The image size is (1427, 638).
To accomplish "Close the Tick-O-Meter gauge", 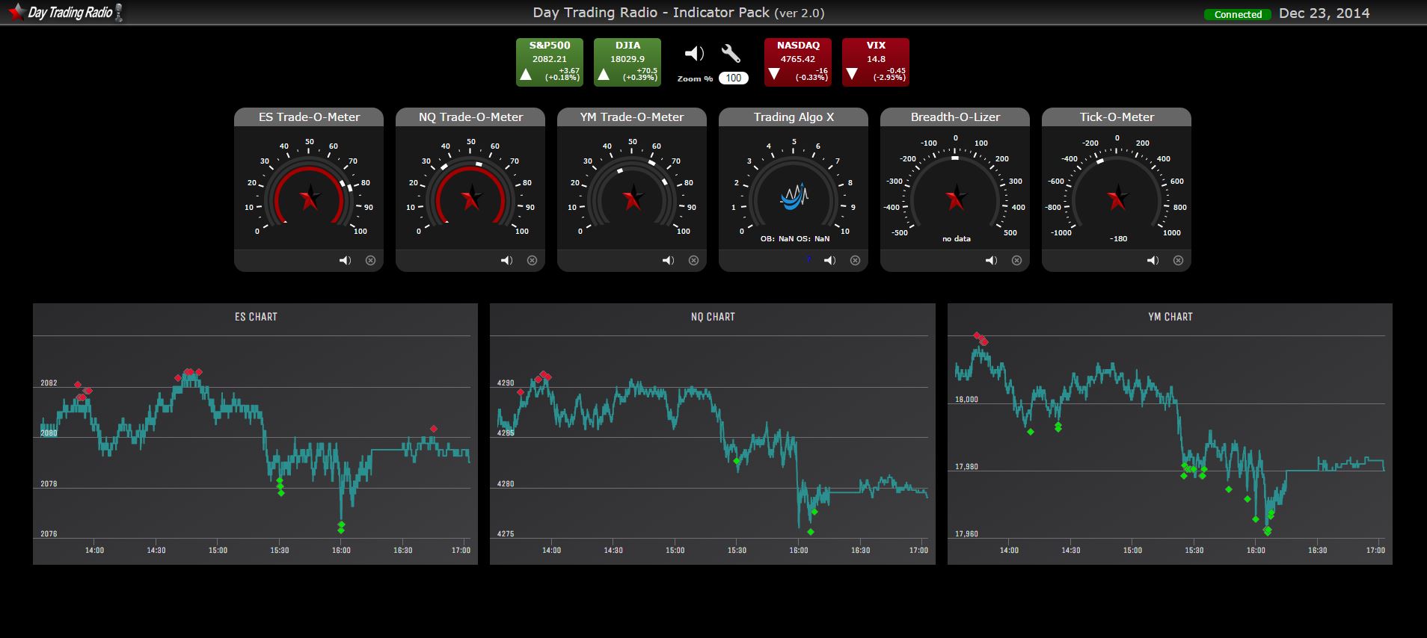I will [1178, 261].
